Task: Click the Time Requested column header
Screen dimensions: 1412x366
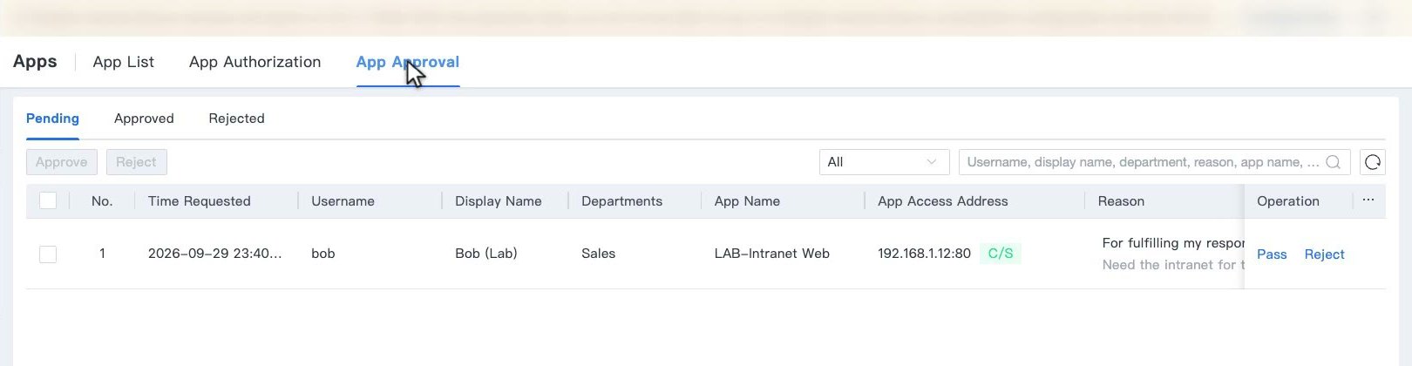Action: pos(199,201)
